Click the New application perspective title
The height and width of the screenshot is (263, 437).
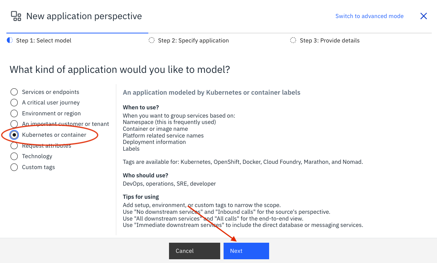pyautogui.click(x=84, y=16)
